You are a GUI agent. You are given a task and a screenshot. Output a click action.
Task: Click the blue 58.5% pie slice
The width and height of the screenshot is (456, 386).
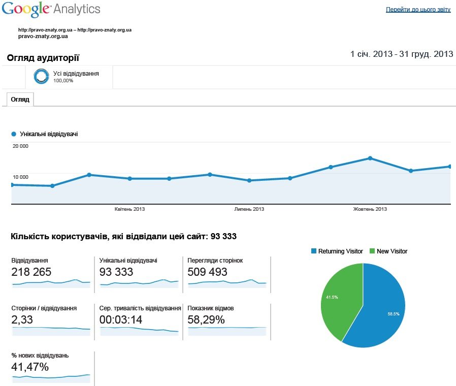click(x=383, y=312)
